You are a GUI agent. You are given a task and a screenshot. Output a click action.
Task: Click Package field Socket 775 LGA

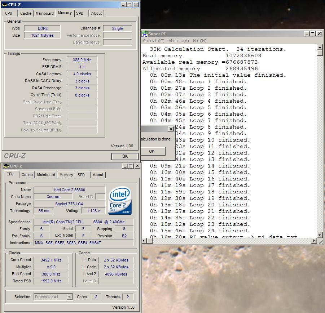[69, 204]
